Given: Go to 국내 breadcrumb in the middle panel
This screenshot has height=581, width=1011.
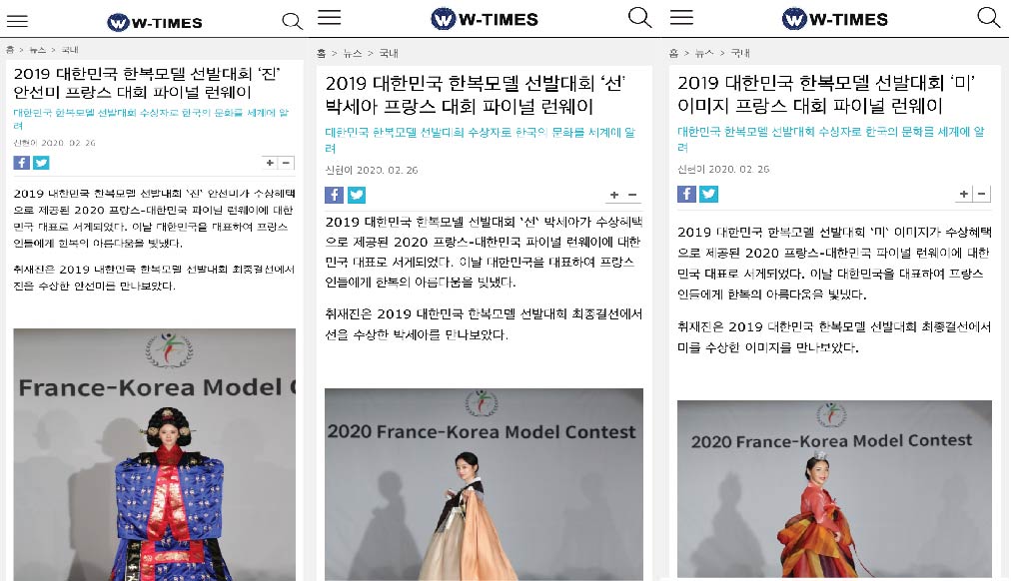Looking at the screenshot, I should tap(389, 54).
